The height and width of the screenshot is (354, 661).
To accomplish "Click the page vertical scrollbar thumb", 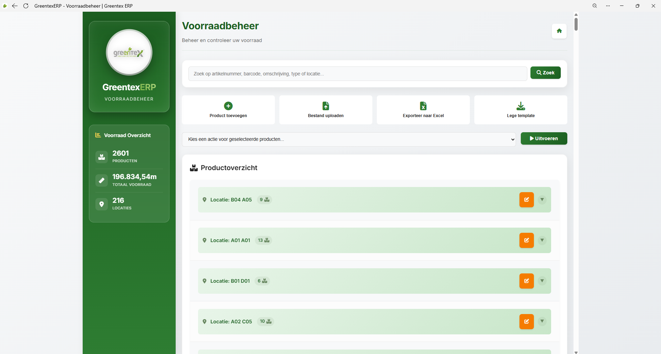I will [x=576, y=24].
